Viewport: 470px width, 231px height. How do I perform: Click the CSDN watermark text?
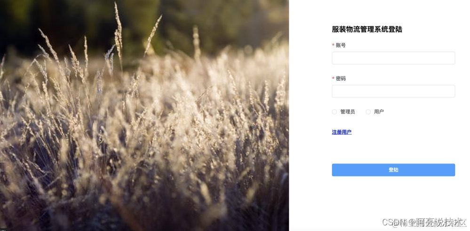point(424,223)
